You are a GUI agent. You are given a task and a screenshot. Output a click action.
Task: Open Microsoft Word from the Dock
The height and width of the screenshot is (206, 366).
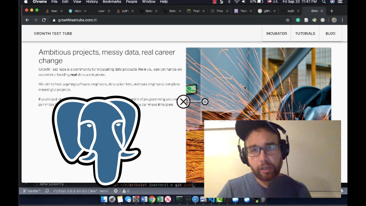[x=144, y=199]
